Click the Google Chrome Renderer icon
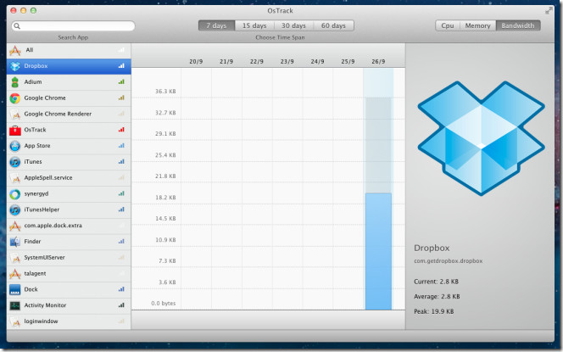Viewport: 563px width, 352px height. click(14, 115)
